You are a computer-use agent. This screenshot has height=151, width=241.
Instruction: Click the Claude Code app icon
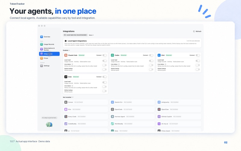(x=66, y=55)
